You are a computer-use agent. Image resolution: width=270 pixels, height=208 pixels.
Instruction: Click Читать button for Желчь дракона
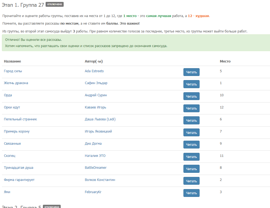coord(192,84)
